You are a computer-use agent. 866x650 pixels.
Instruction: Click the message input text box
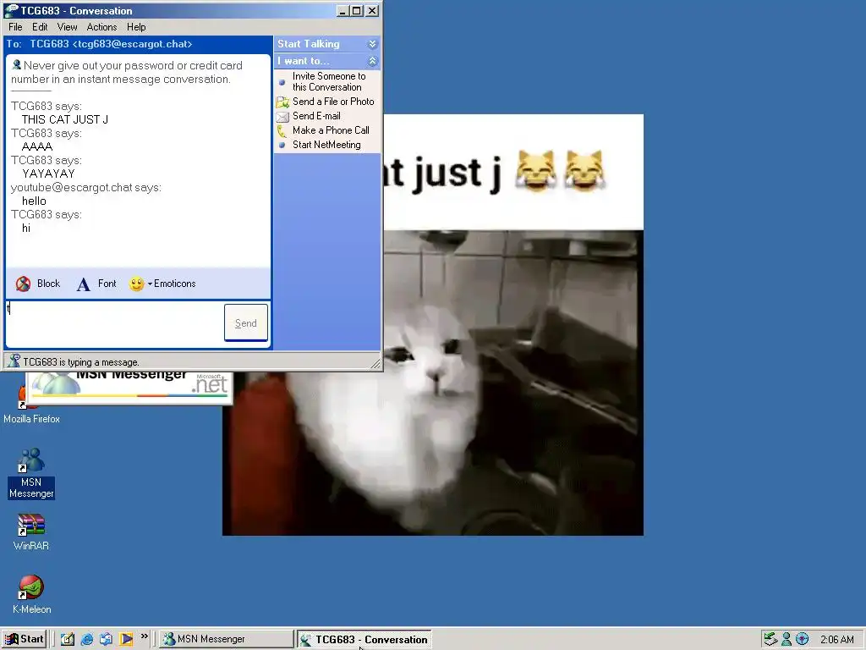(x=114, y=324)
